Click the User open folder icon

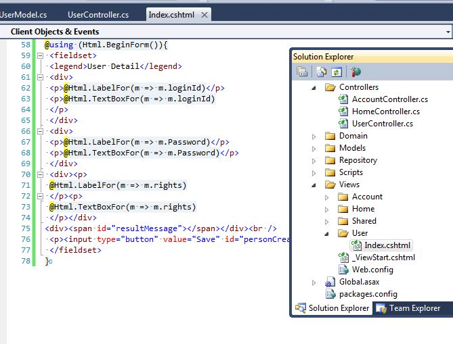(343, 233)
